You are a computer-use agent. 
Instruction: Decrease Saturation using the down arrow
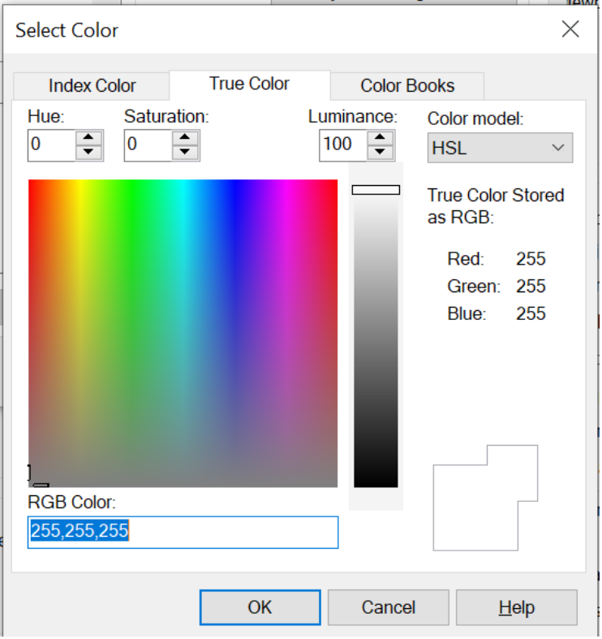187,152
